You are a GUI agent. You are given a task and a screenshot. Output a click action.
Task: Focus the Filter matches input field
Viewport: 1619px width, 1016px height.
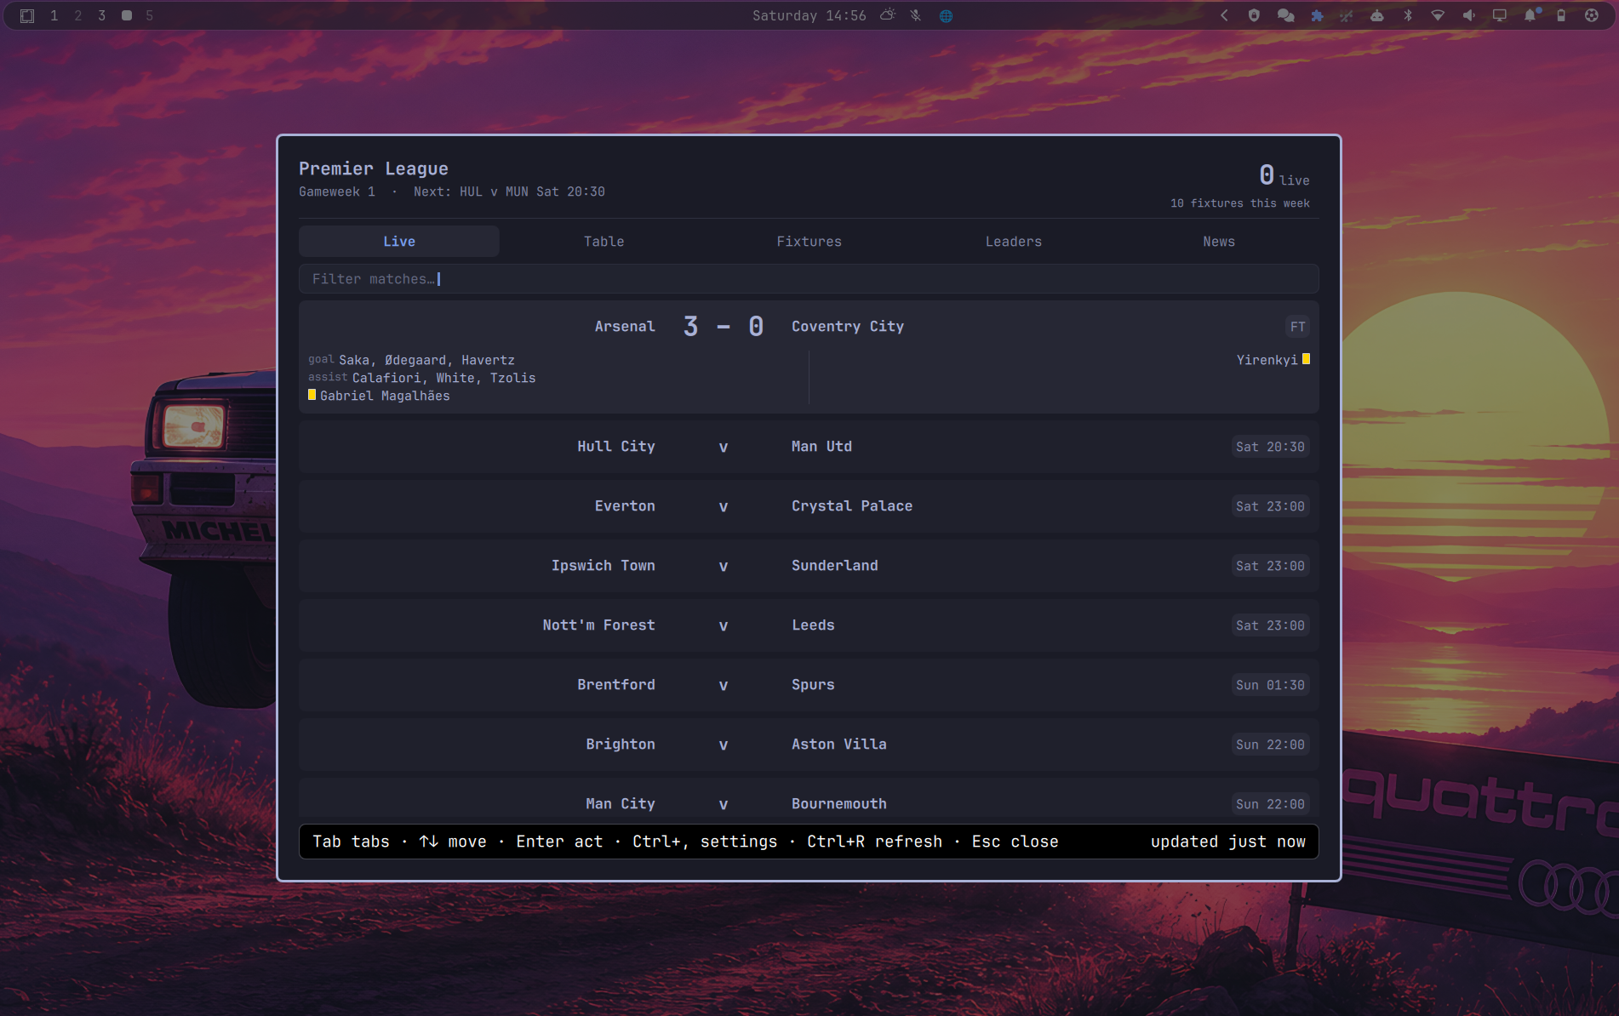809,279
